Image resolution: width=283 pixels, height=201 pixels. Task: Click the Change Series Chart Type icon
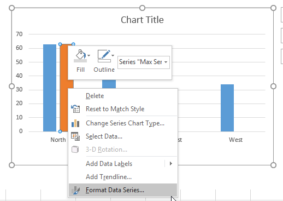point(75,123)
